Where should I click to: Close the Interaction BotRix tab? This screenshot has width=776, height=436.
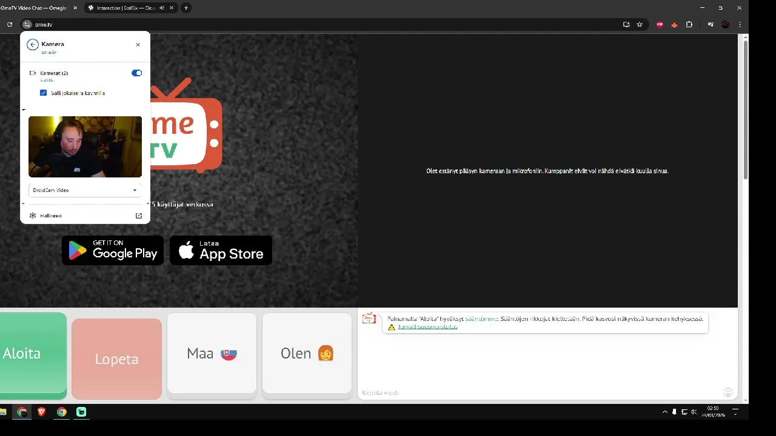tap(172, 8)
